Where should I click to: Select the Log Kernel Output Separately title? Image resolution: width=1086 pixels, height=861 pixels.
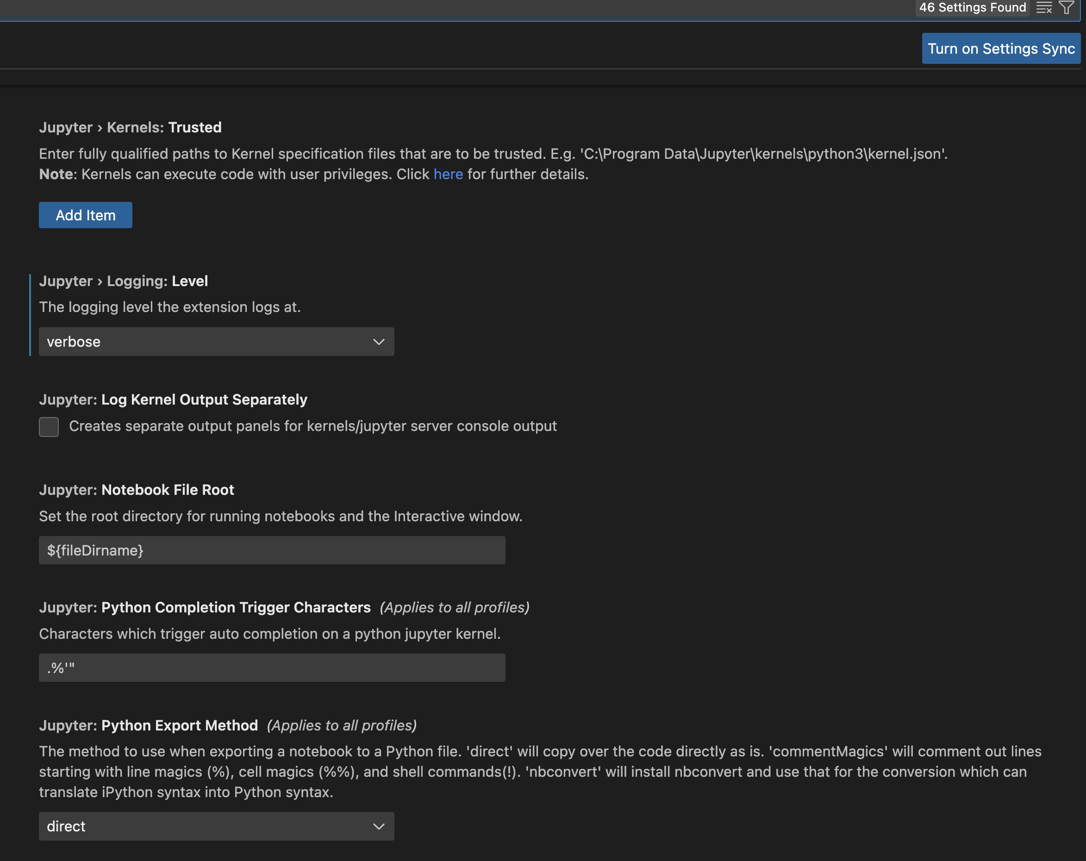(x=173, y=399)
